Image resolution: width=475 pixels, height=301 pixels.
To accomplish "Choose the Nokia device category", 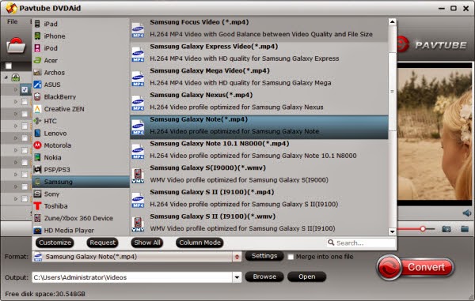I will [x=81, y=157].
